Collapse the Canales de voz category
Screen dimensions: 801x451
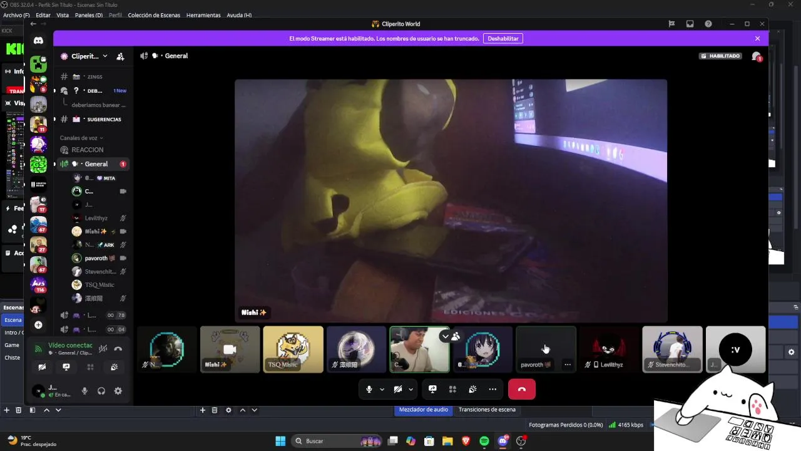point(81,138)
